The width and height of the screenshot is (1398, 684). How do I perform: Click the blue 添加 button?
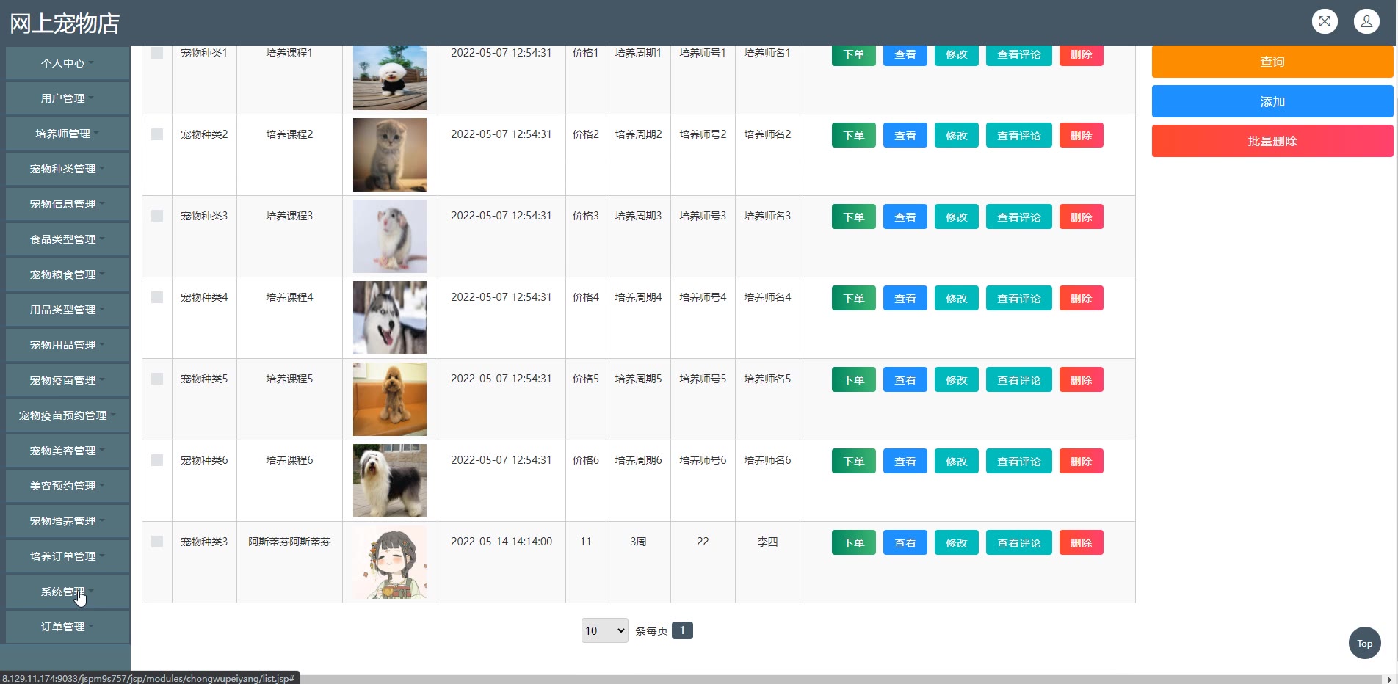[1272, 101]
